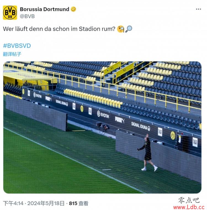Open the Borussia Dortmund account name

coord(44,9)
